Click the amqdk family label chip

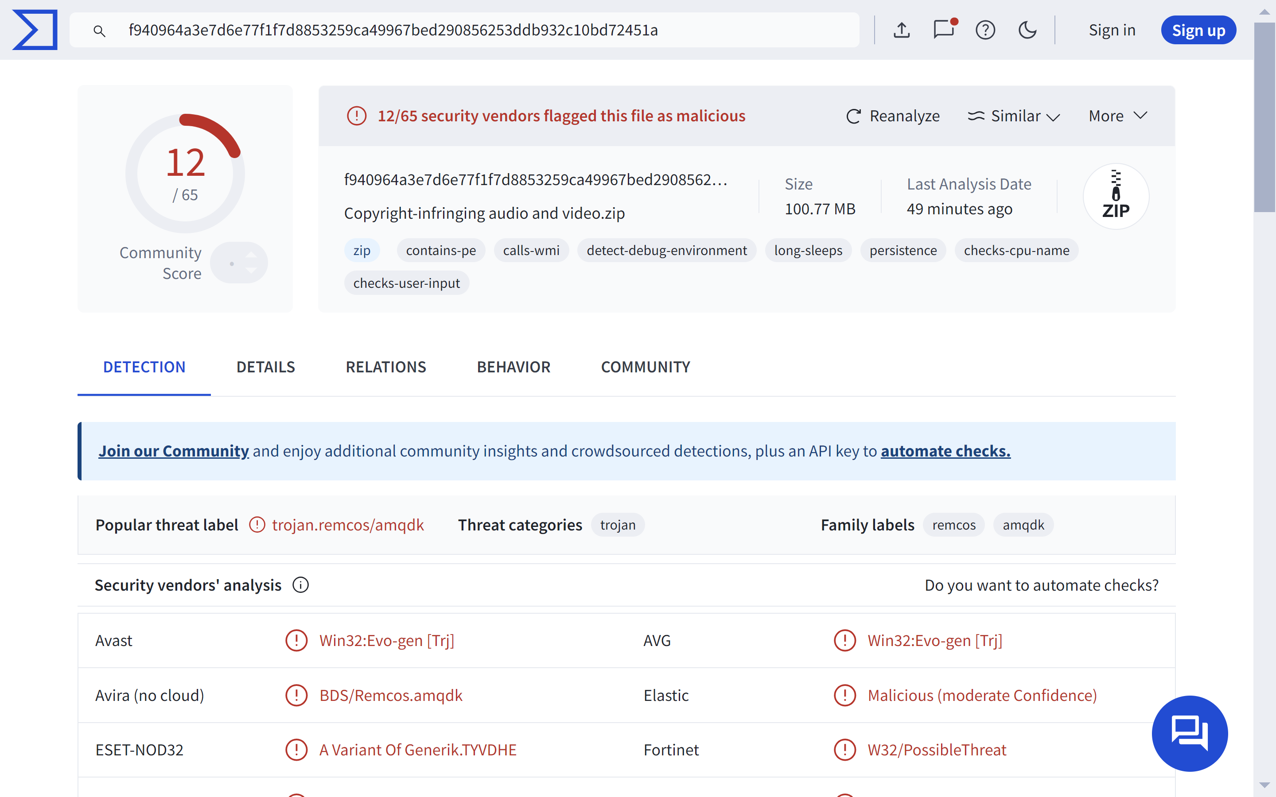1023,525
